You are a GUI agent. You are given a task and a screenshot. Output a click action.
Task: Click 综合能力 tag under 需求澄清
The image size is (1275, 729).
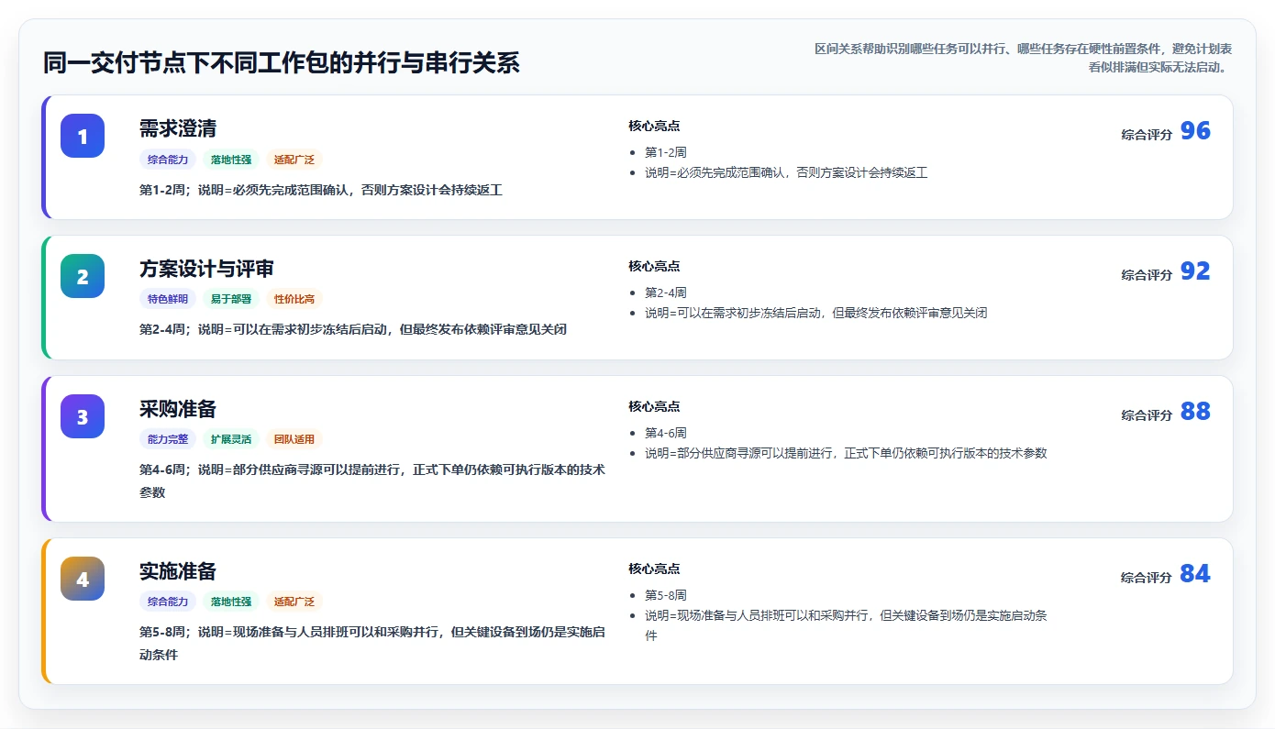click(x=168, y=160)
